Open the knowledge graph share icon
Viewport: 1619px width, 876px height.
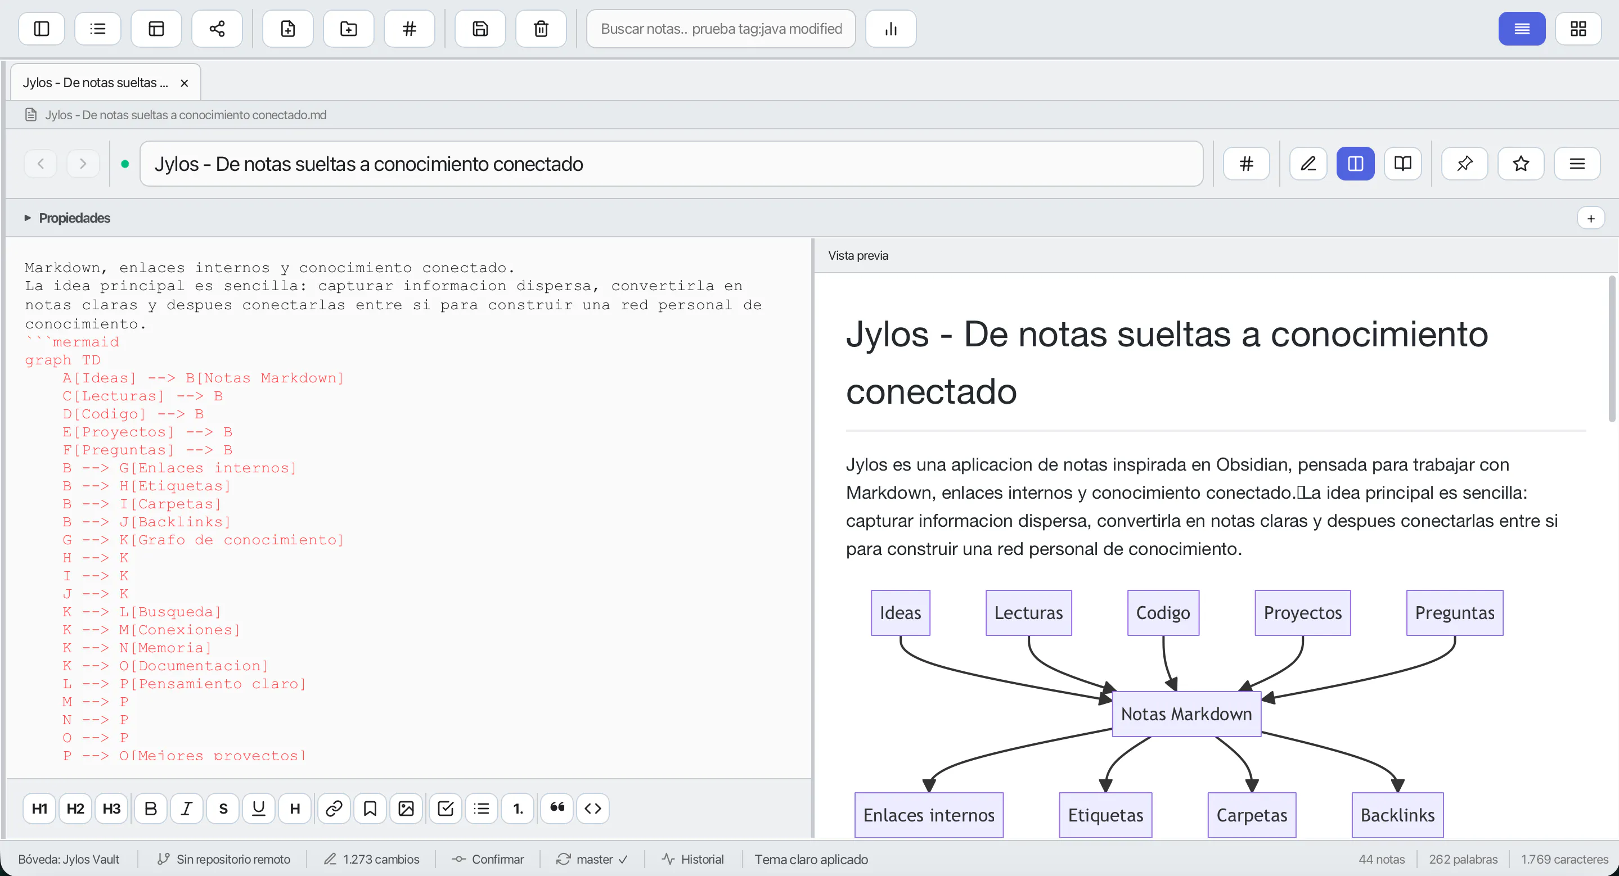pyautogui.click(x=217, y=29)
